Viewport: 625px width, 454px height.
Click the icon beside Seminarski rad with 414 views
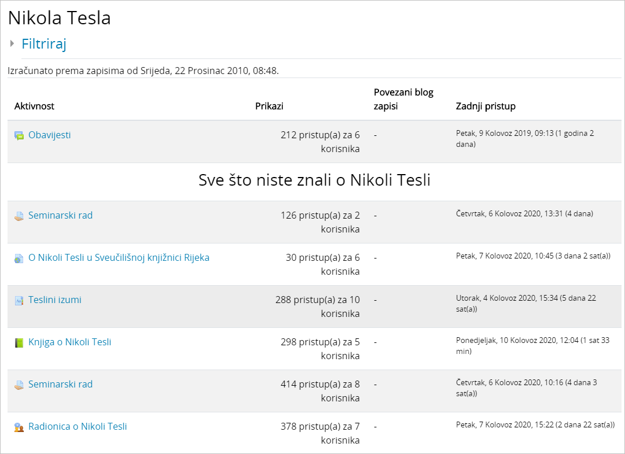coord(19,385)
